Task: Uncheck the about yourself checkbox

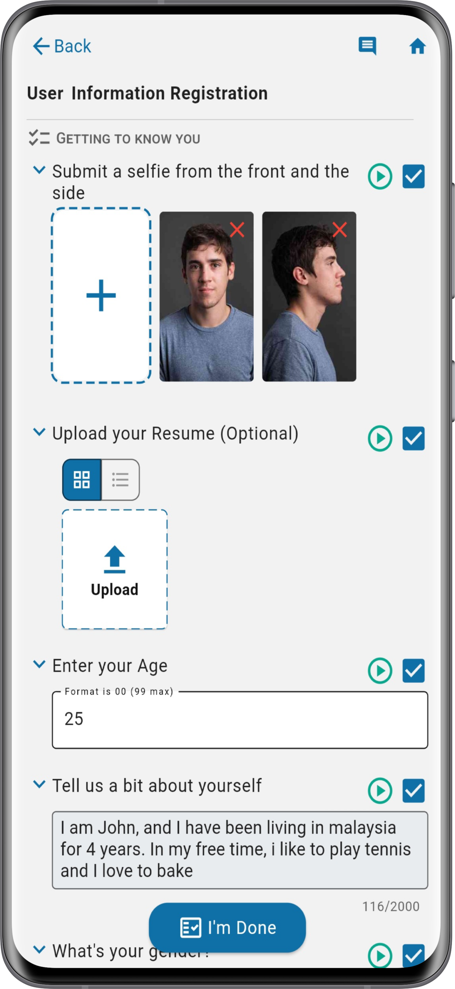Action: pos(413,791)
